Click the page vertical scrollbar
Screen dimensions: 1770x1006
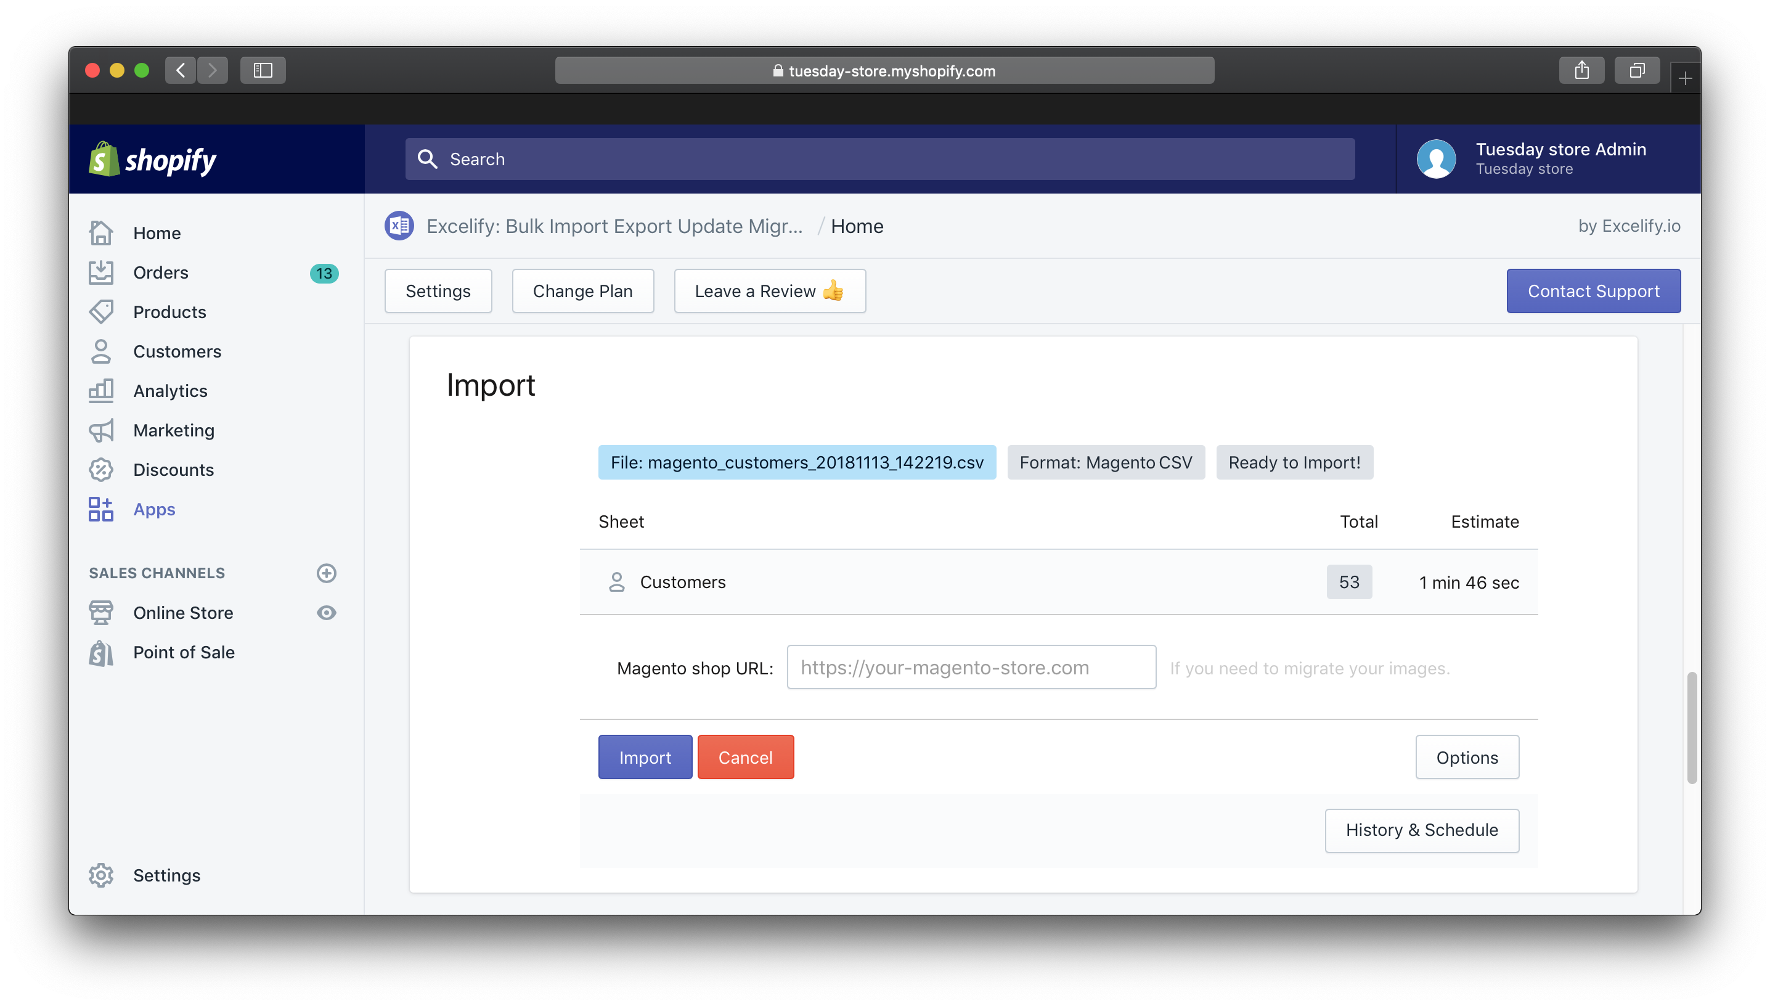[1691, 727]
